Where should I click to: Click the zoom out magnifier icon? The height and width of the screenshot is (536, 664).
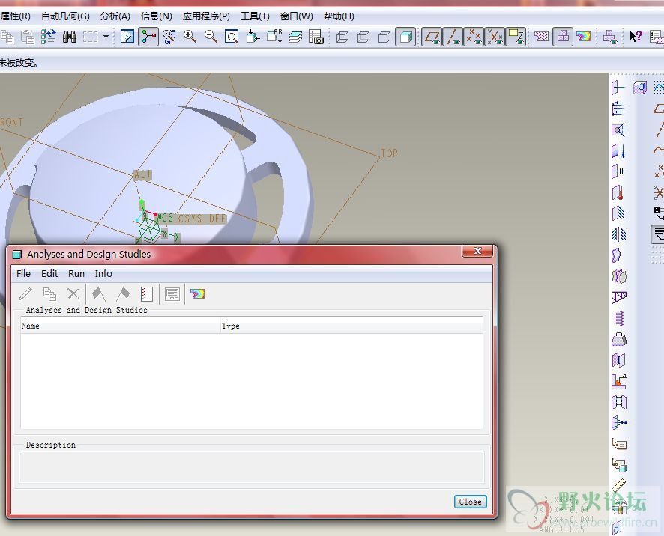click(211, 37)
